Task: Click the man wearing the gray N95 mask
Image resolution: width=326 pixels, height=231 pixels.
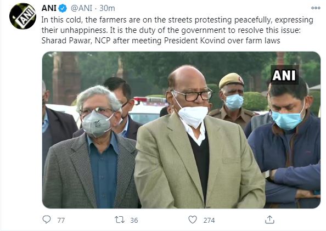Action: (x=92, y=148)
